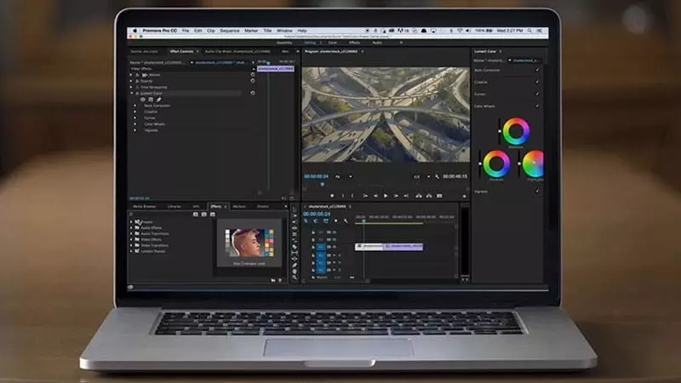
Task: Click the Midtones color wheel
Action: click(x=515, y=131)
